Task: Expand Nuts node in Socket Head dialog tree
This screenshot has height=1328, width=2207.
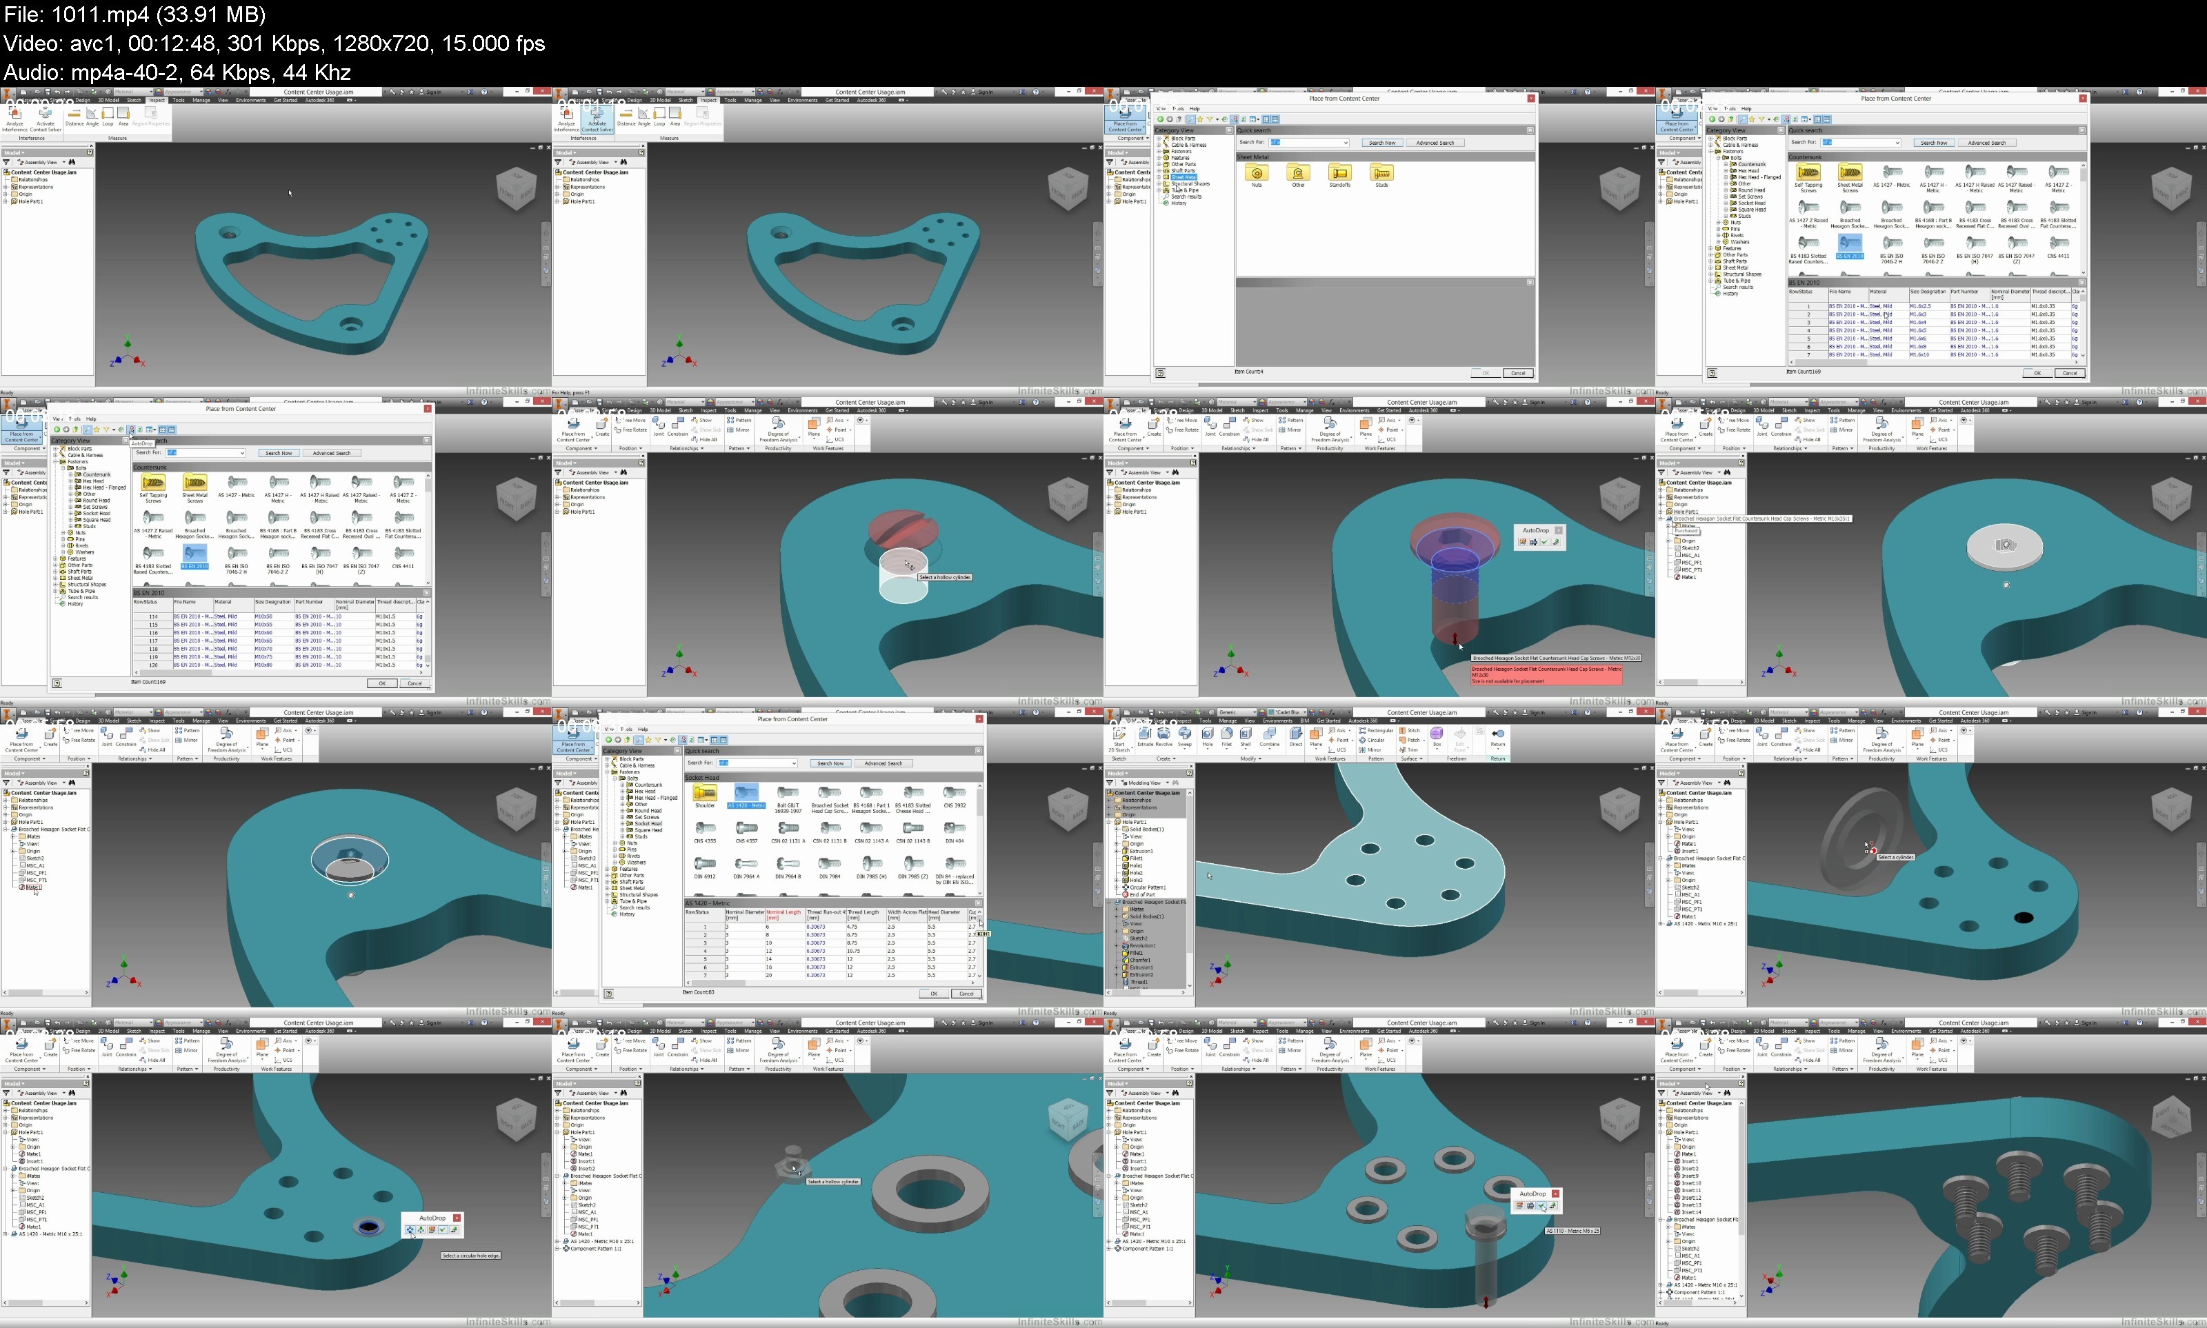Action: pyautogui.click(x=615, y=843)
